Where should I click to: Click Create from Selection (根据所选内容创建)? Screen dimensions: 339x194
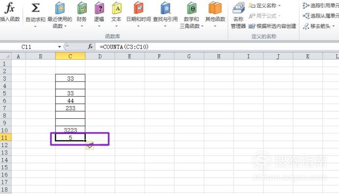(x=272, y=26)
